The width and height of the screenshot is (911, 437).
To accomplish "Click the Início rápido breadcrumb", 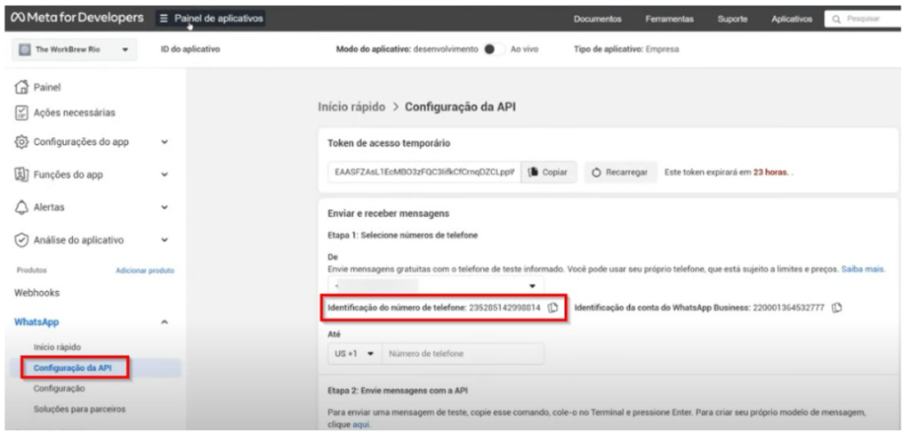I will [x=351, y=107].
